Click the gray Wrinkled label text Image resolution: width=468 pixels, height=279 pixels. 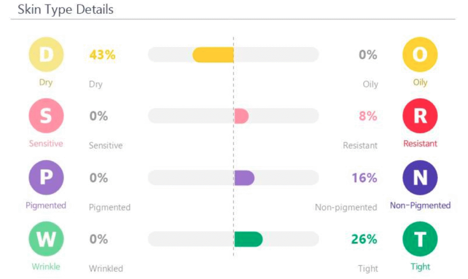[x=106, y=268]
